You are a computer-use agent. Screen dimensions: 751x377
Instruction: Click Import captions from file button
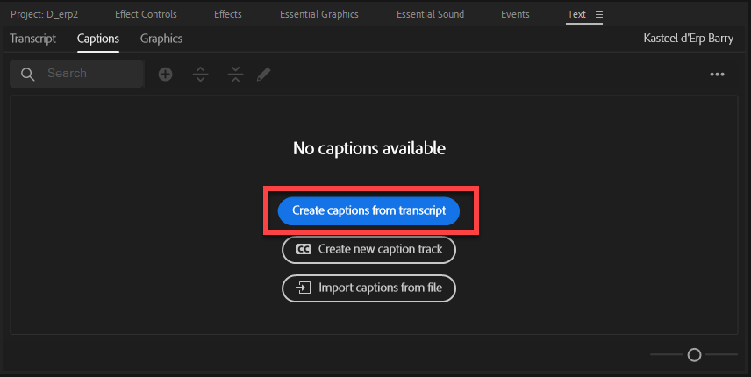click(368, 288)
